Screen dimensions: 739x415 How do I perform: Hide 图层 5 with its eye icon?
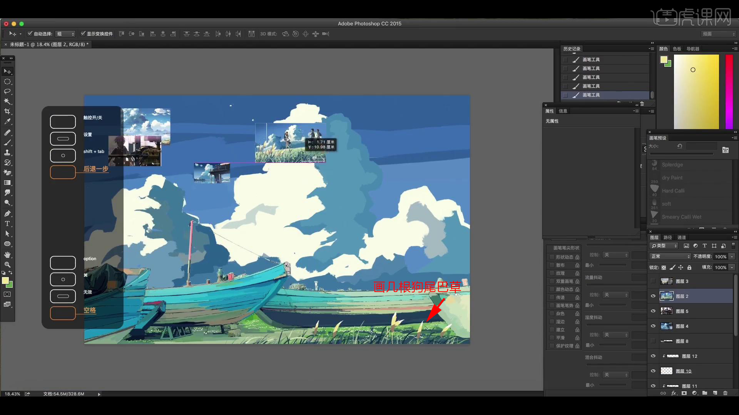point(653,311)
